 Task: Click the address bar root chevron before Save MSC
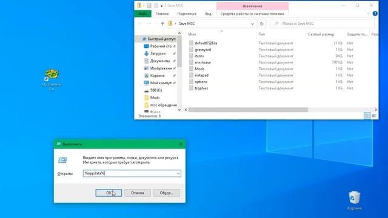[x=175, y=24]
